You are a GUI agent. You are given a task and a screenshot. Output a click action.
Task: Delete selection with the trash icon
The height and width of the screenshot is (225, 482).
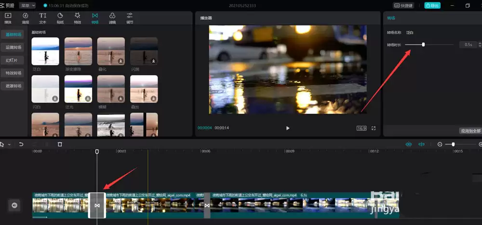[60, 144]
